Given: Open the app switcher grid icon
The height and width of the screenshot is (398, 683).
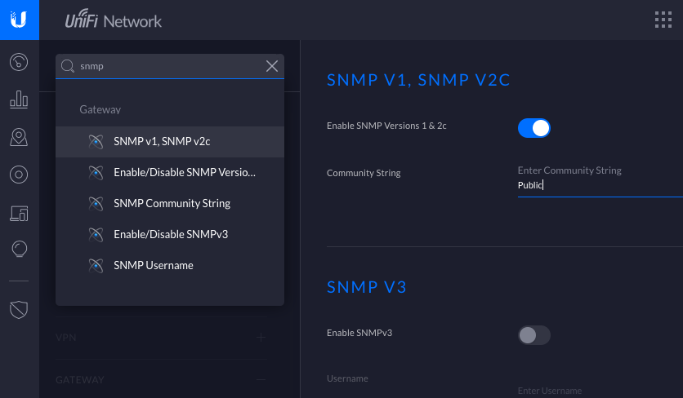Looking at the screenshot, I should 663,20.
